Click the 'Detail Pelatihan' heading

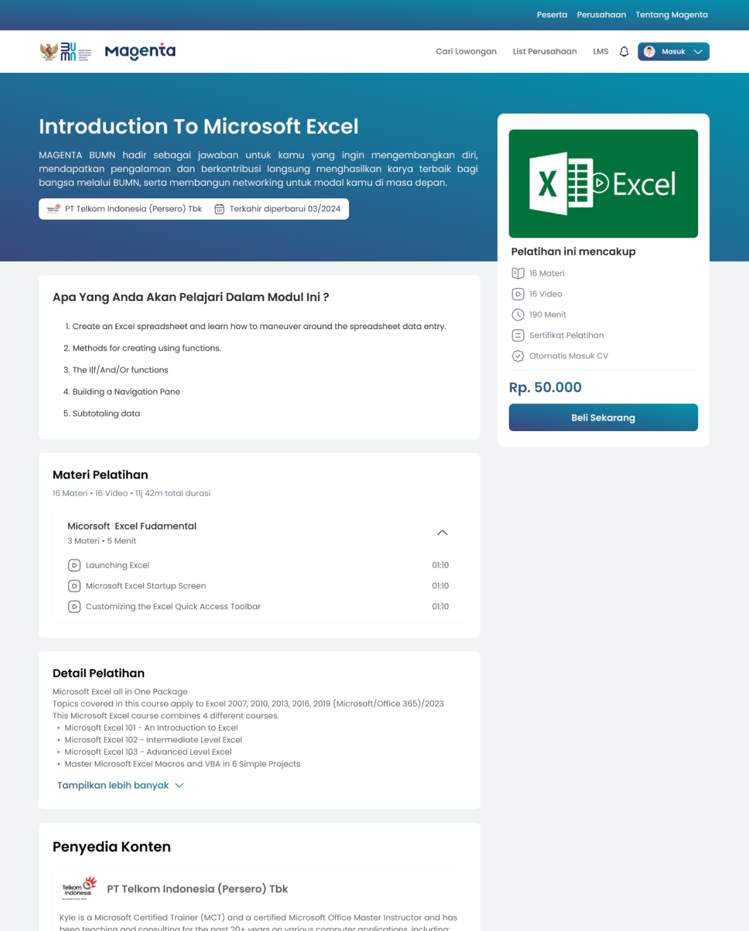(98, 673)
